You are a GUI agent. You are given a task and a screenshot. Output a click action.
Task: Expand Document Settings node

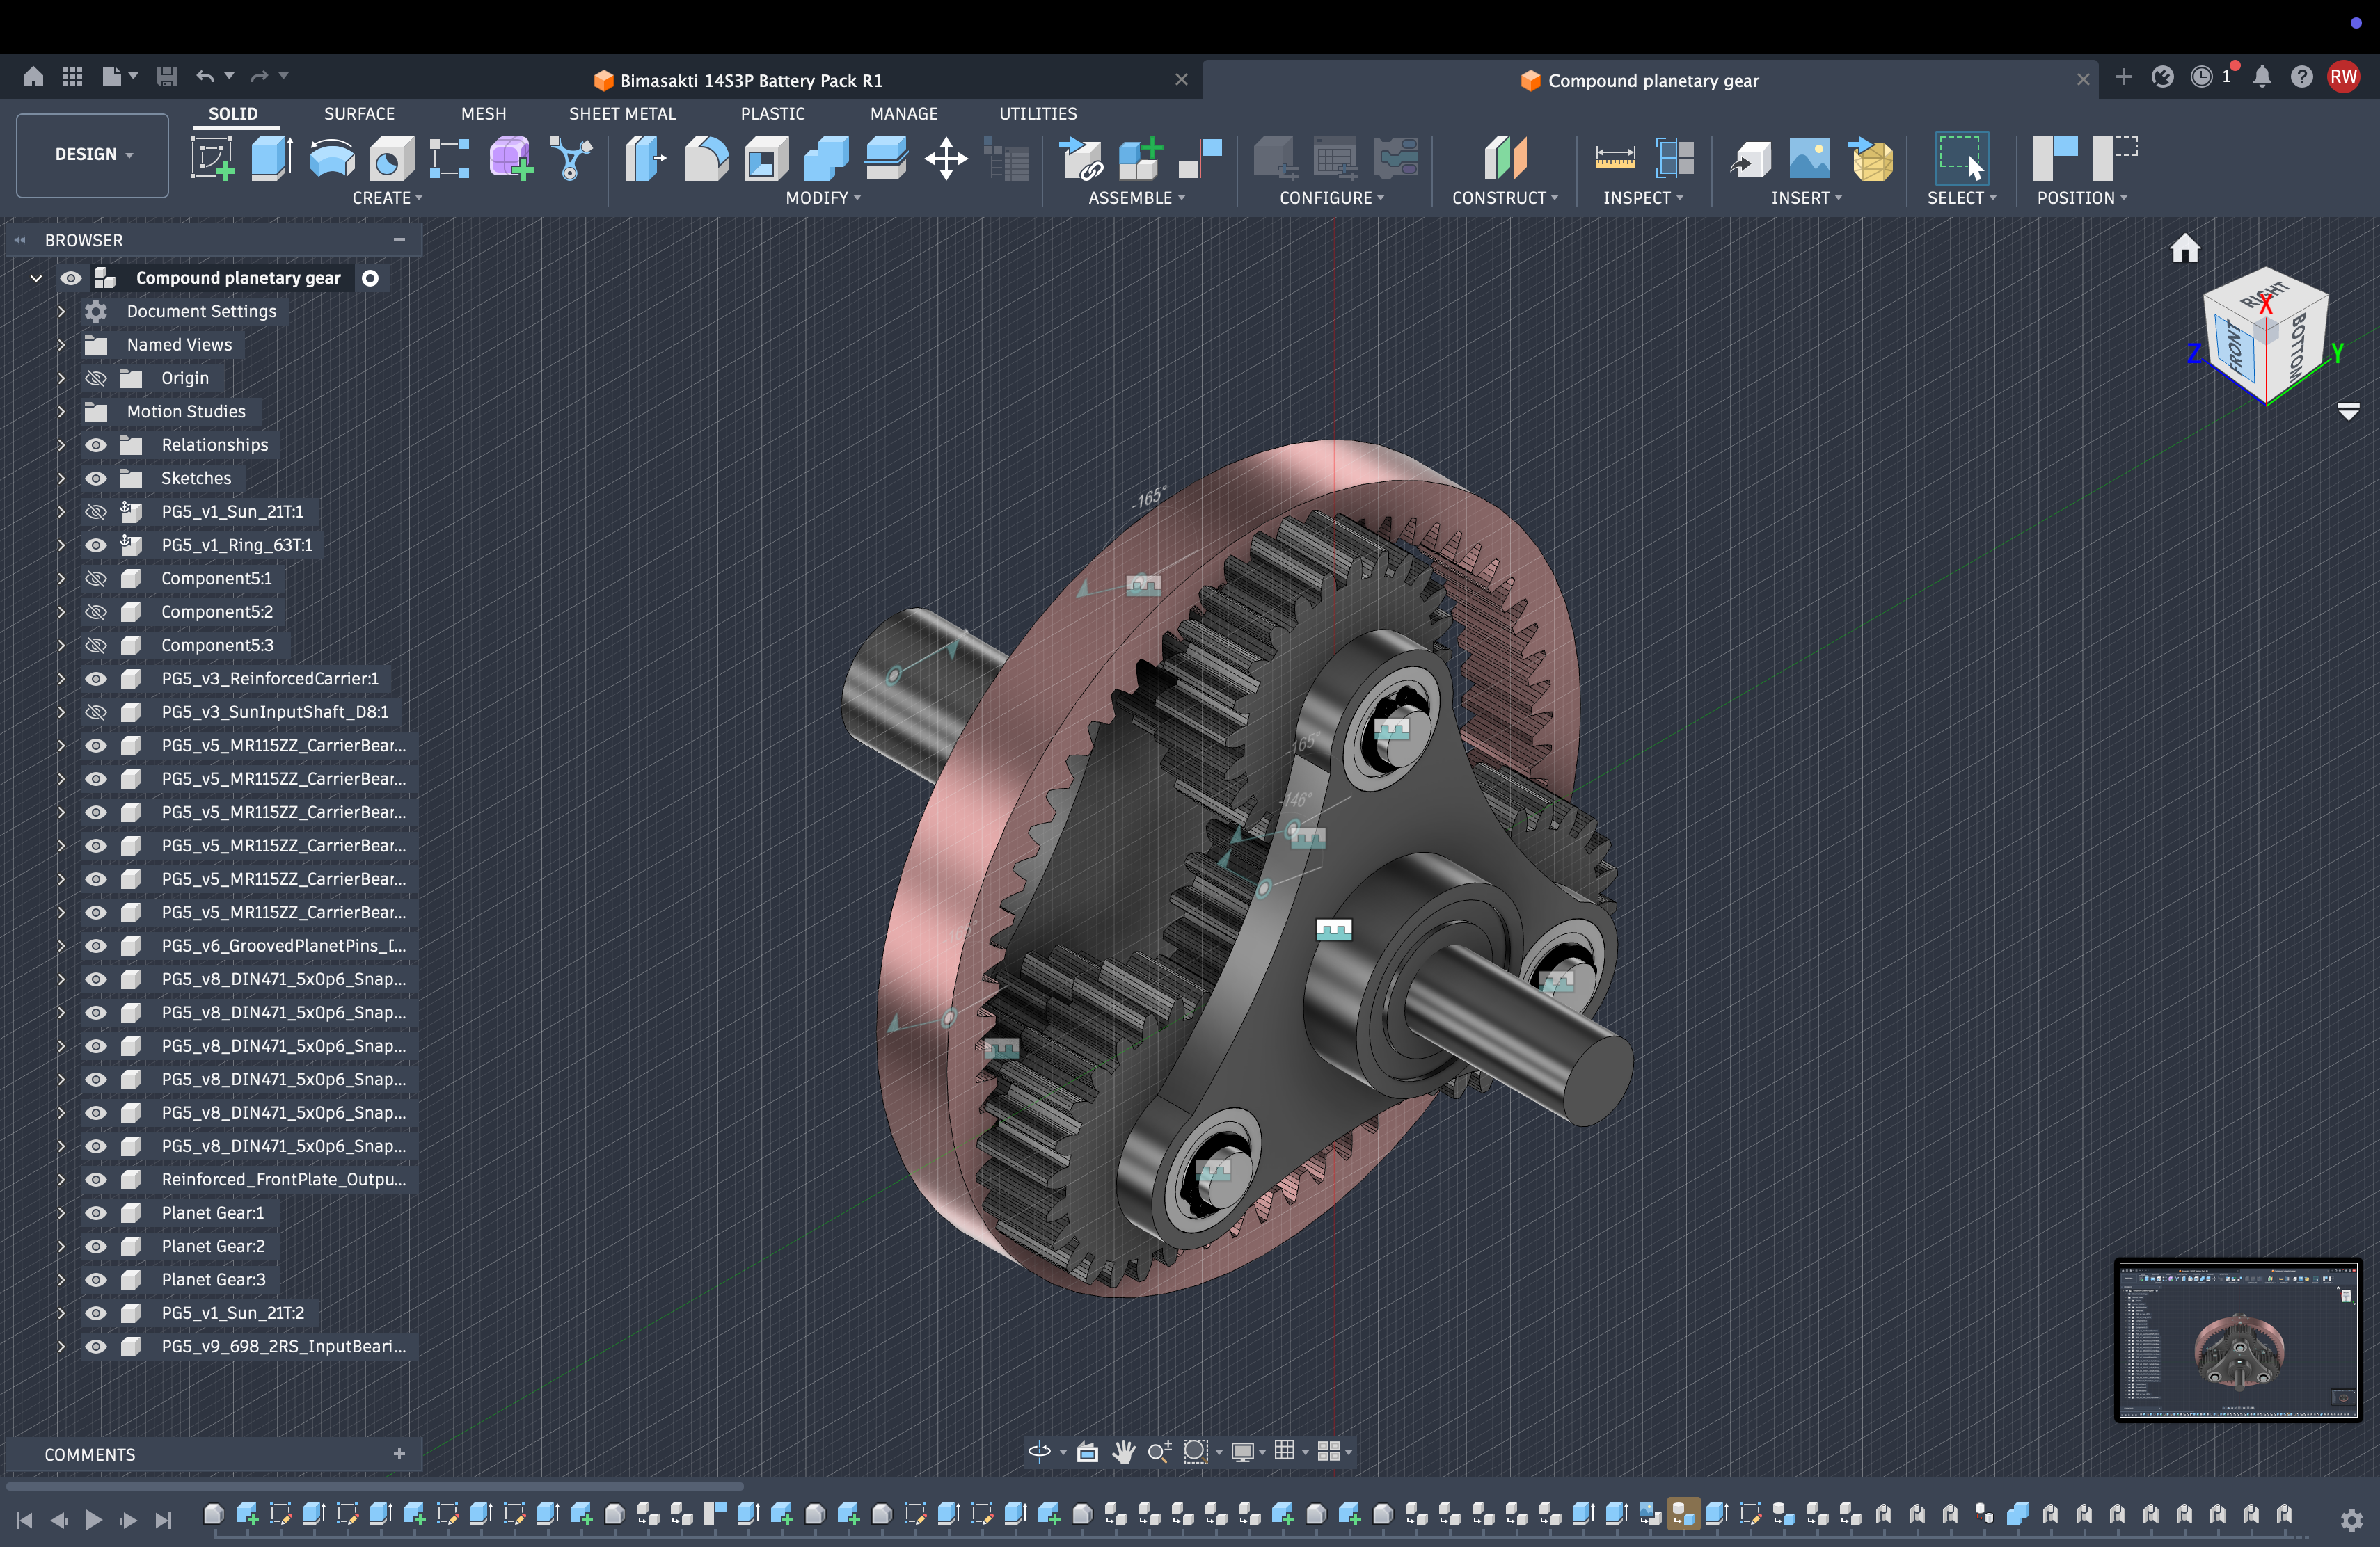point(61,311)
